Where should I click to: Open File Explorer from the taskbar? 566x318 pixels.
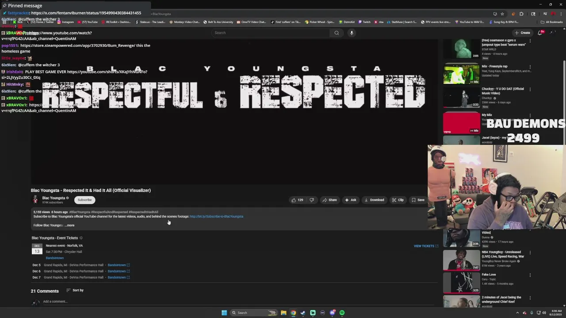283,313
